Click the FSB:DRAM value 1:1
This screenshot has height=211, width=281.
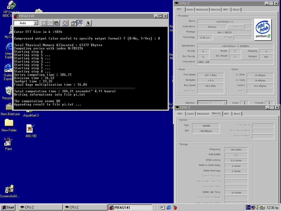pos(236,155)
